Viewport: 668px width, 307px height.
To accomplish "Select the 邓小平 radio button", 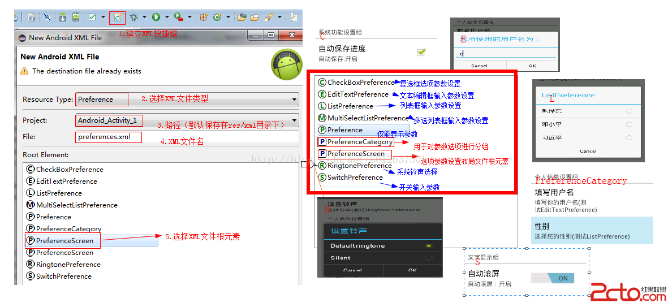I will point(629,125).
